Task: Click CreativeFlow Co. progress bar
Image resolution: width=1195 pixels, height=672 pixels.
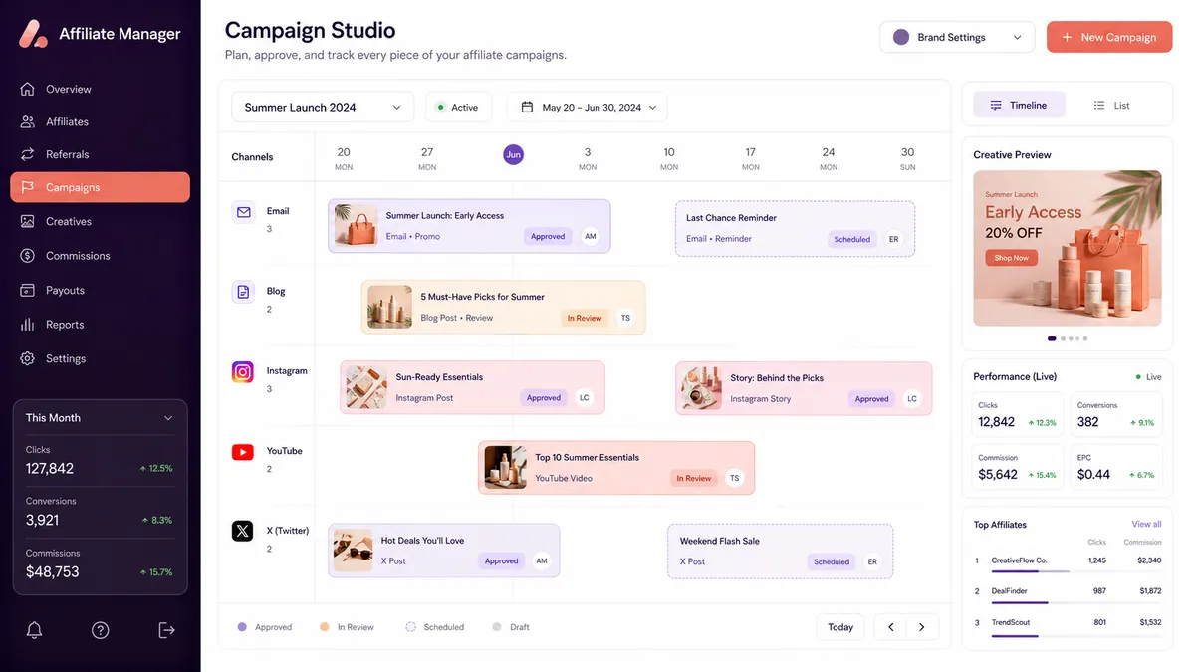Action: point(1031,571)
